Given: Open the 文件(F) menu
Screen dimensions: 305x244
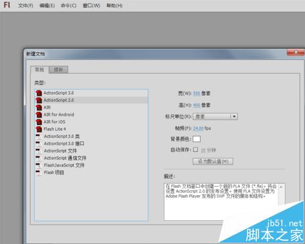Looking at the screenshot, I should [26, 5].
